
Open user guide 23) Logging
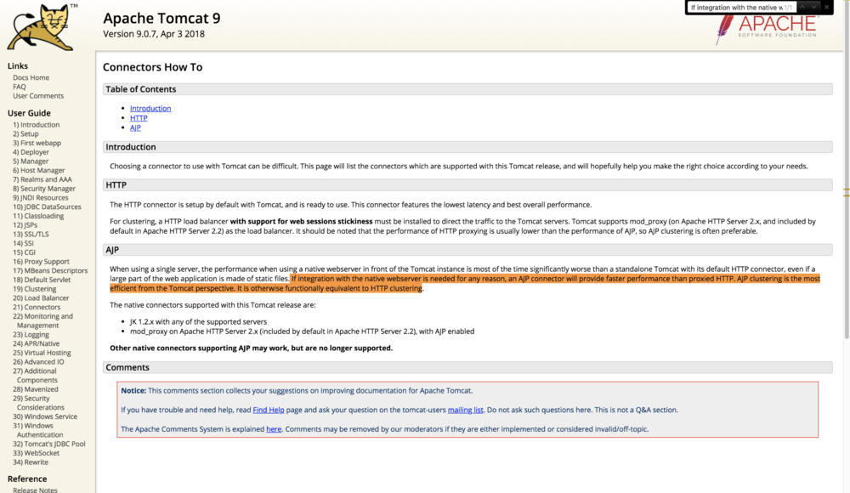coord(31,335)
